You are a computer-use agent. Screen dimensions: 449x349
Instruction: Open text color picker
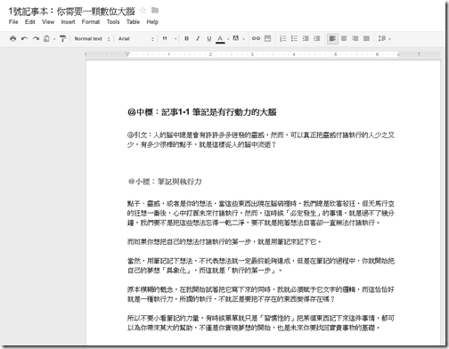click(x=220, y=38)
